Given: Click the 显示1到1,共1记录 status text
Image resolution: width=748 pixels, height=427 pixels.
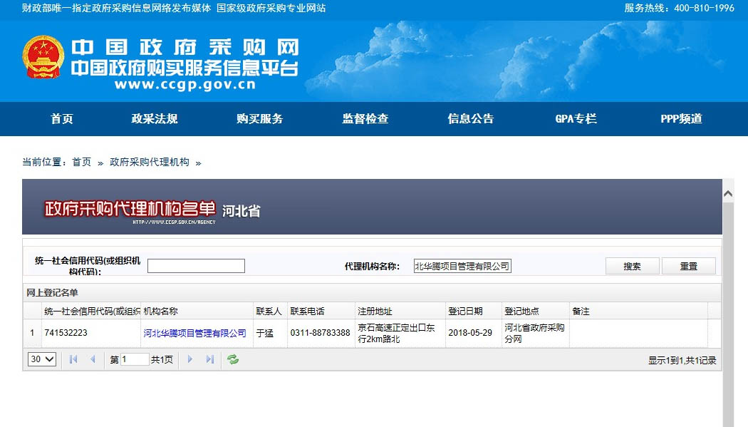Looking at the screenshot, I should click(x=682, y=360).
